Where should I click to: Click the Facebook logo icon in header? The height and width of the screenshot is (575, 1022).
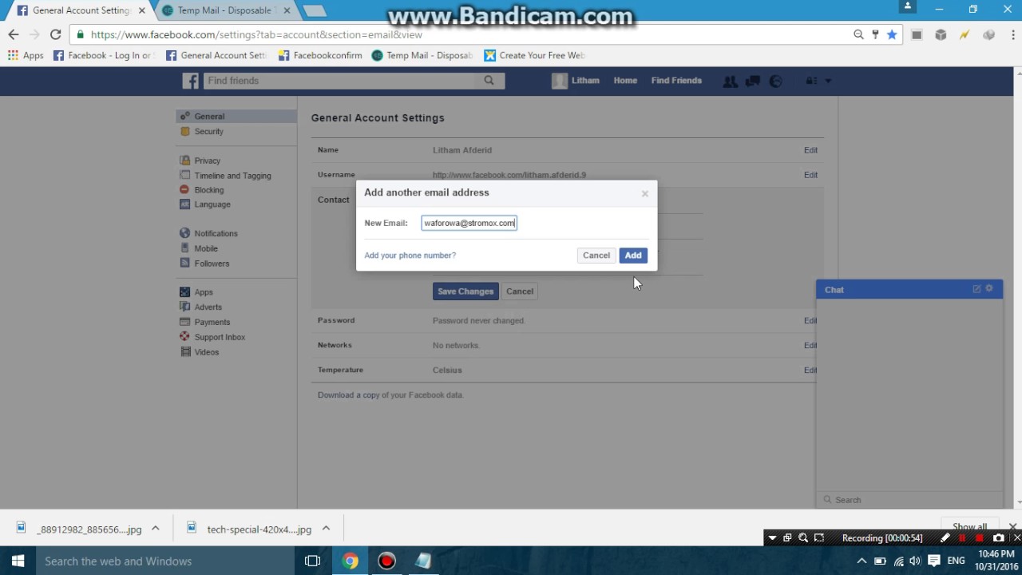click(x=190, y=81)
